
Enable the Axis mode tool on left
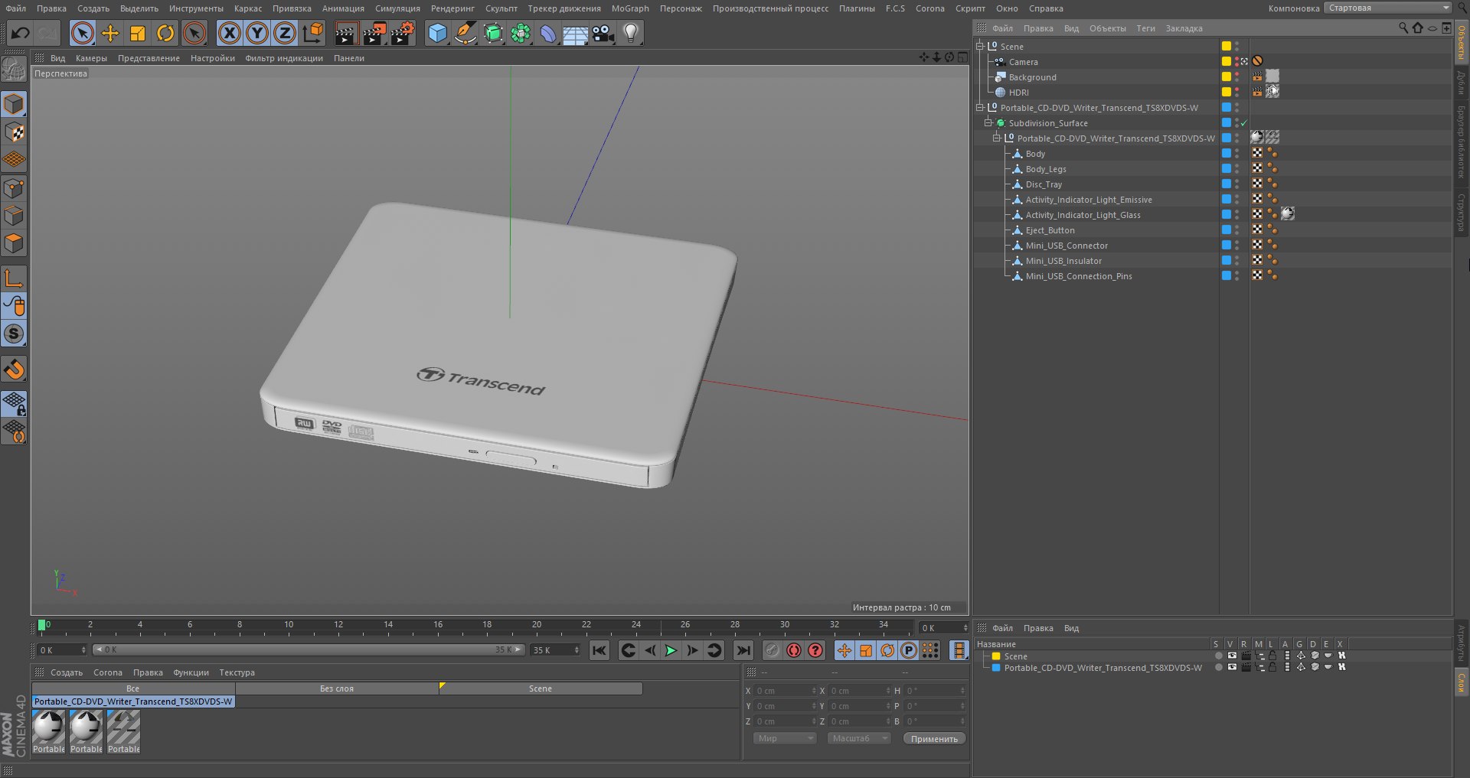(15, 278)
